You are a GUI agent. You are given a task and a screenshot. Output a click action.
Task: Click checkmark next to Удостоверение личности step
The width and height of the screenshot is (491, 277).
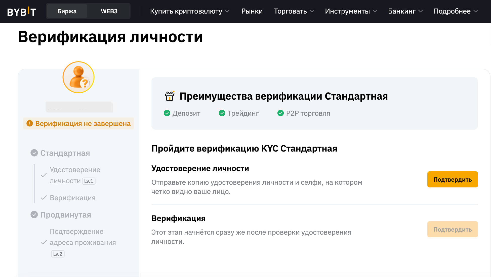(44, 175)
